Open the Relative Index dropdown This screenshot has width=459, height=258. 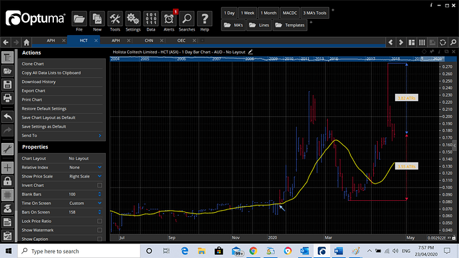[100, 168]
